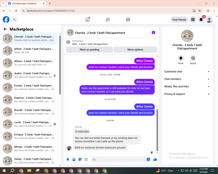This screenshot has height=174, width=218.
Task: Open the Chenda conversation in the list
Action: coord(30,38)
